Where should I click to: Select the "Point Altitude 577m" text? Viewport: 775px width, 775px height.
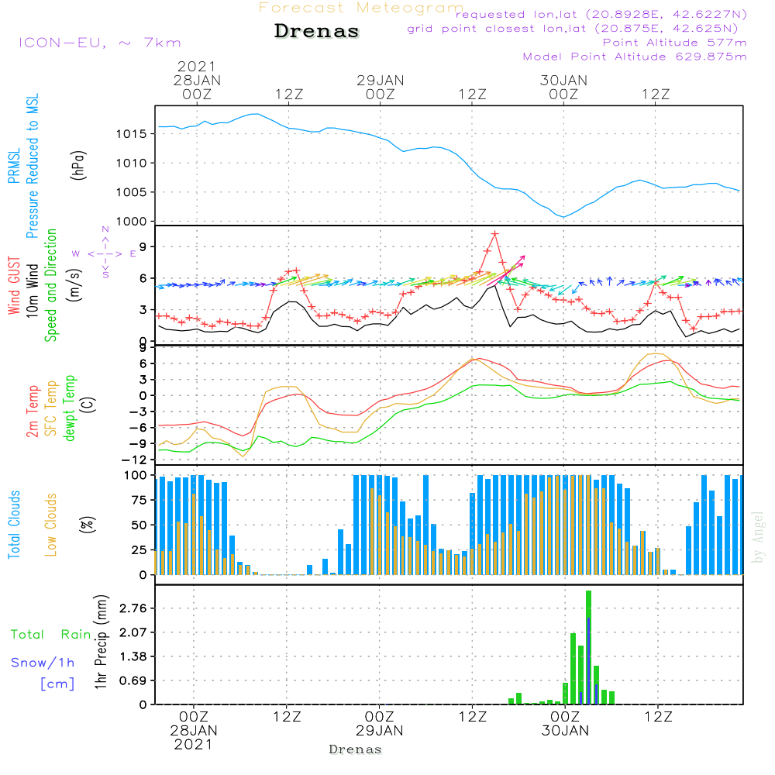tap(675, 43)
